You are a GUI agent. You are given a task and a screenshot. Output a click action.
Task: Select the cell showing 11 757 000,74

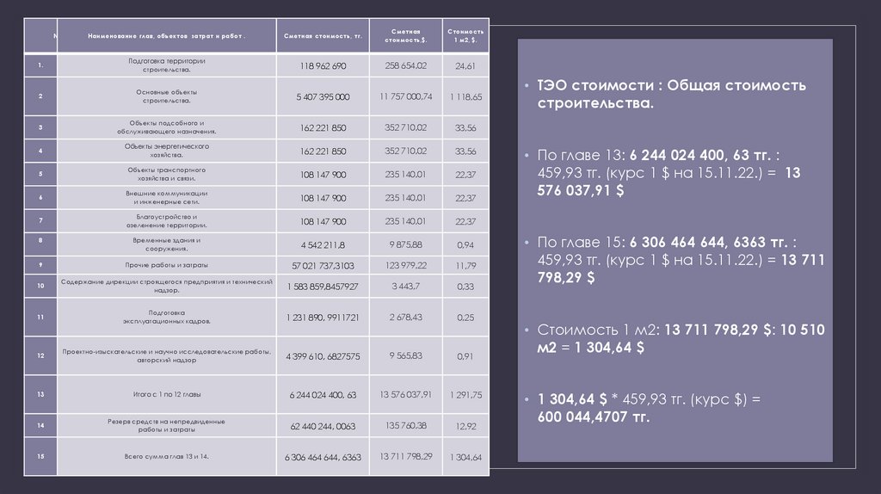(406, 96)
